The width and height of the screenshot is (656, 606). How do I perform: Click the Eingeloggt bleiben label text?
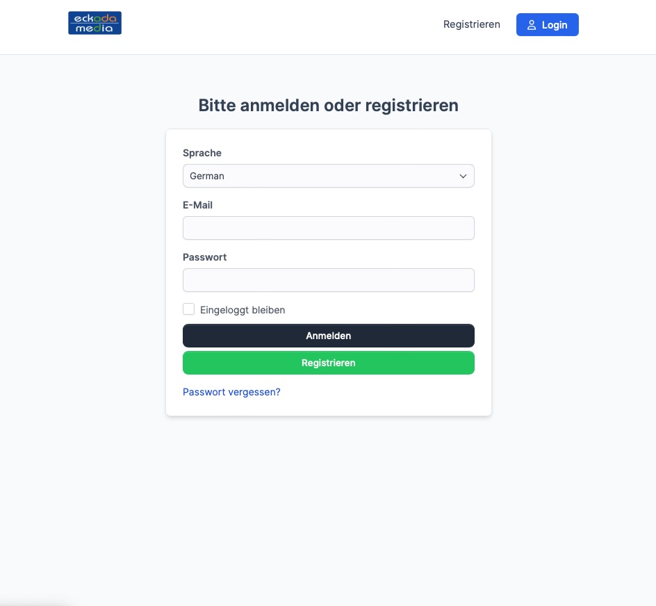click(243, 310)
